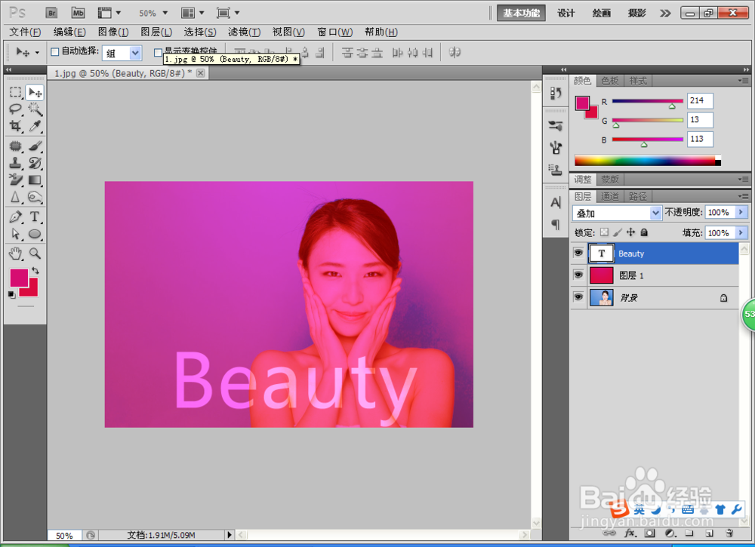Swap foreground and background colors
The width and height of the screenshot is (755, 547).
(x=35, y=270)
